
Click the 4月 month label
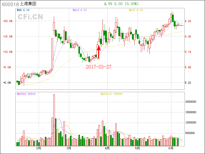(107, 148)
